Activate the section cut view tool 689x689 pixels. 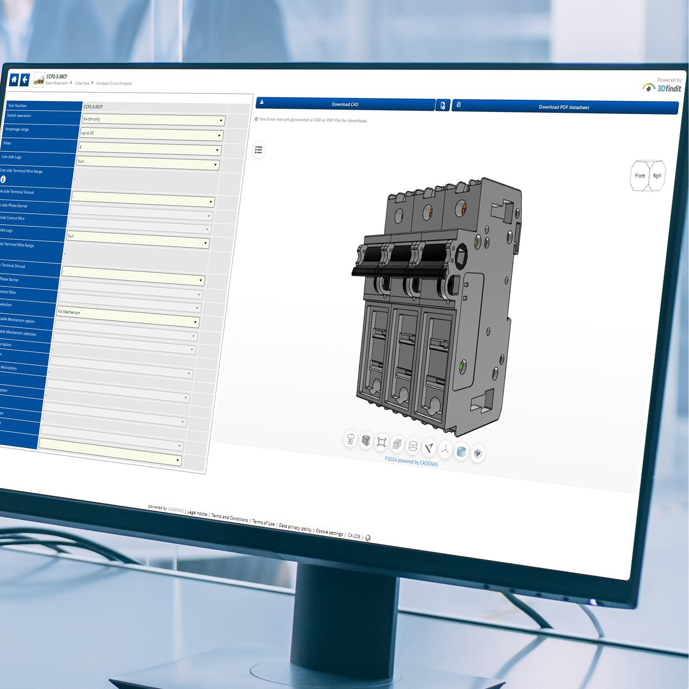tap(366, 441)
